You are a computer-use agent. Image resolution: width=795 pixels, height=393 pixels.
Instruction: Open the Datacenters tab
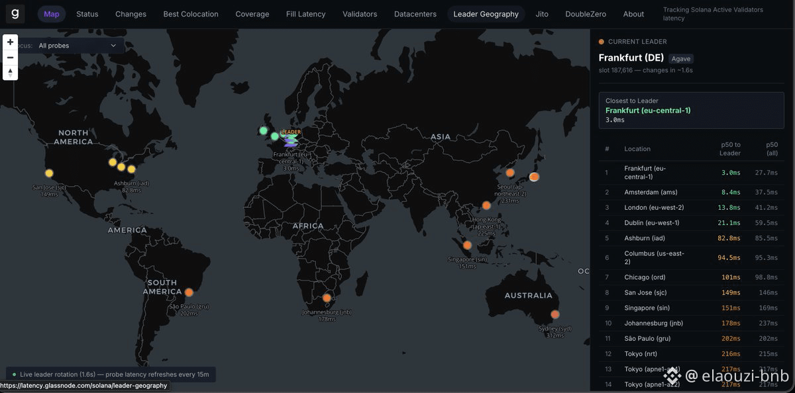pos(415,14)
